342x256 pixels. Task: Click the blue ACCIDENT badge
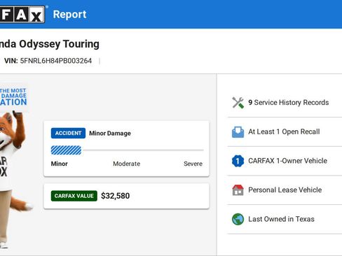68,133
